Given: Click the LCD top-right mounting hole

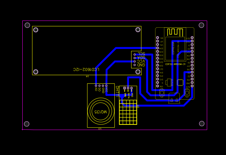Looking at the screenshot, I should 138,29.
